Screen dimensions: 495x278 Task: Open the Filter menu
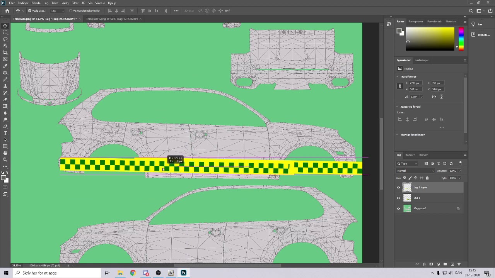(x=75, y=3)
